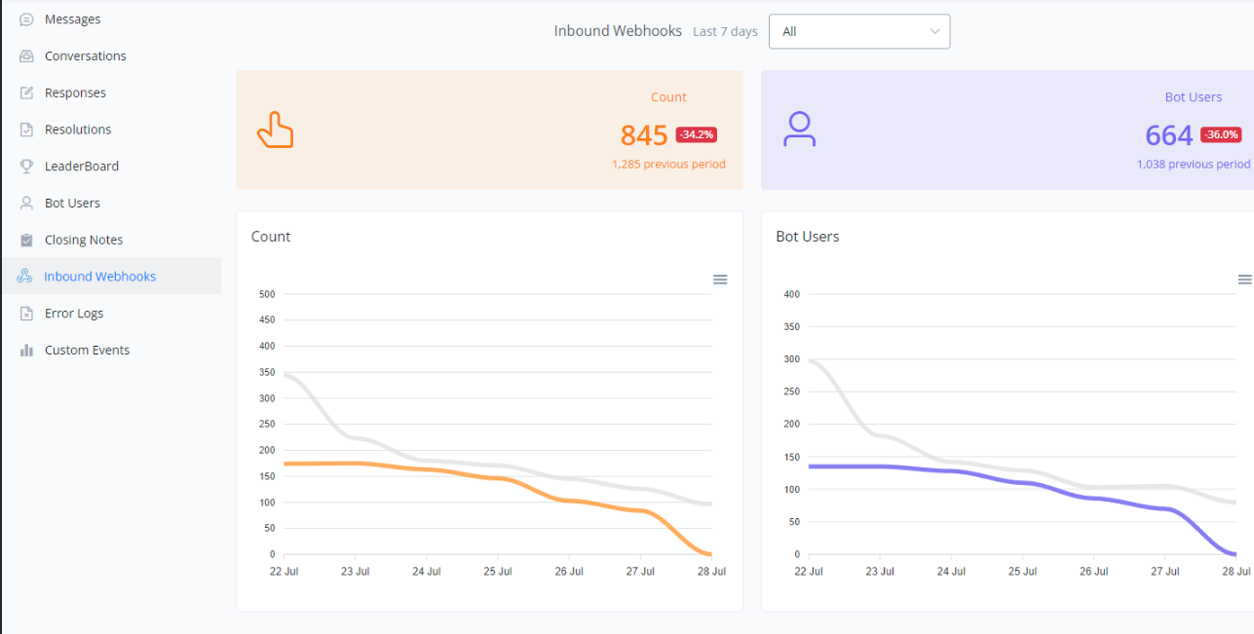Click the 22 Jul label on Bot Users chart
The image size is (1254, 634).
(x=809, y=572)
